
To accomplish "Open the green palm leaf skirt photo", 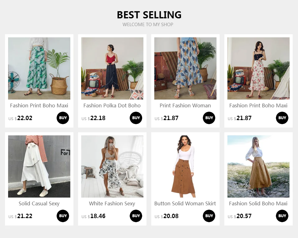I will click(x=39, y=68).
